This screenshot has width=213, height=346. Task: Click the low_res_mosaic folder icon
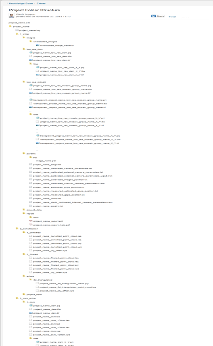click(24, 81)
